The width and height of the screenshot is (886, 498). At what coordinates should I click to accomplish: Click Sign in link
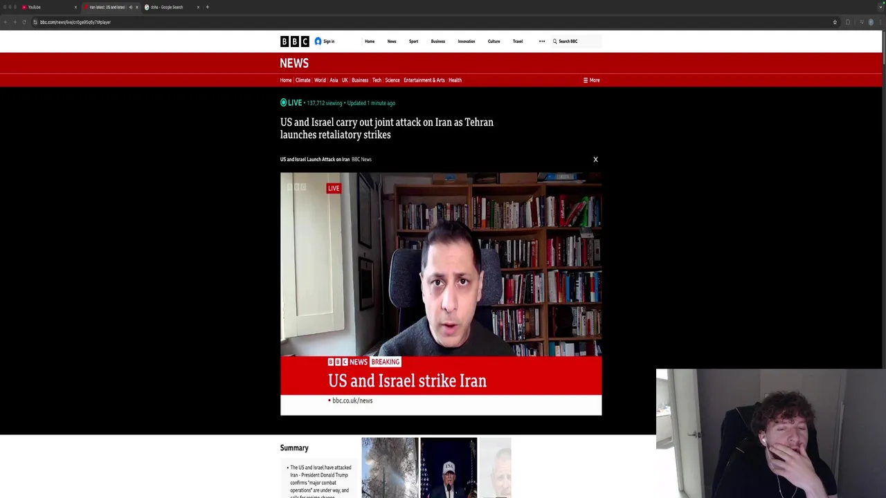pyautogui.click(x=329, y=41)
